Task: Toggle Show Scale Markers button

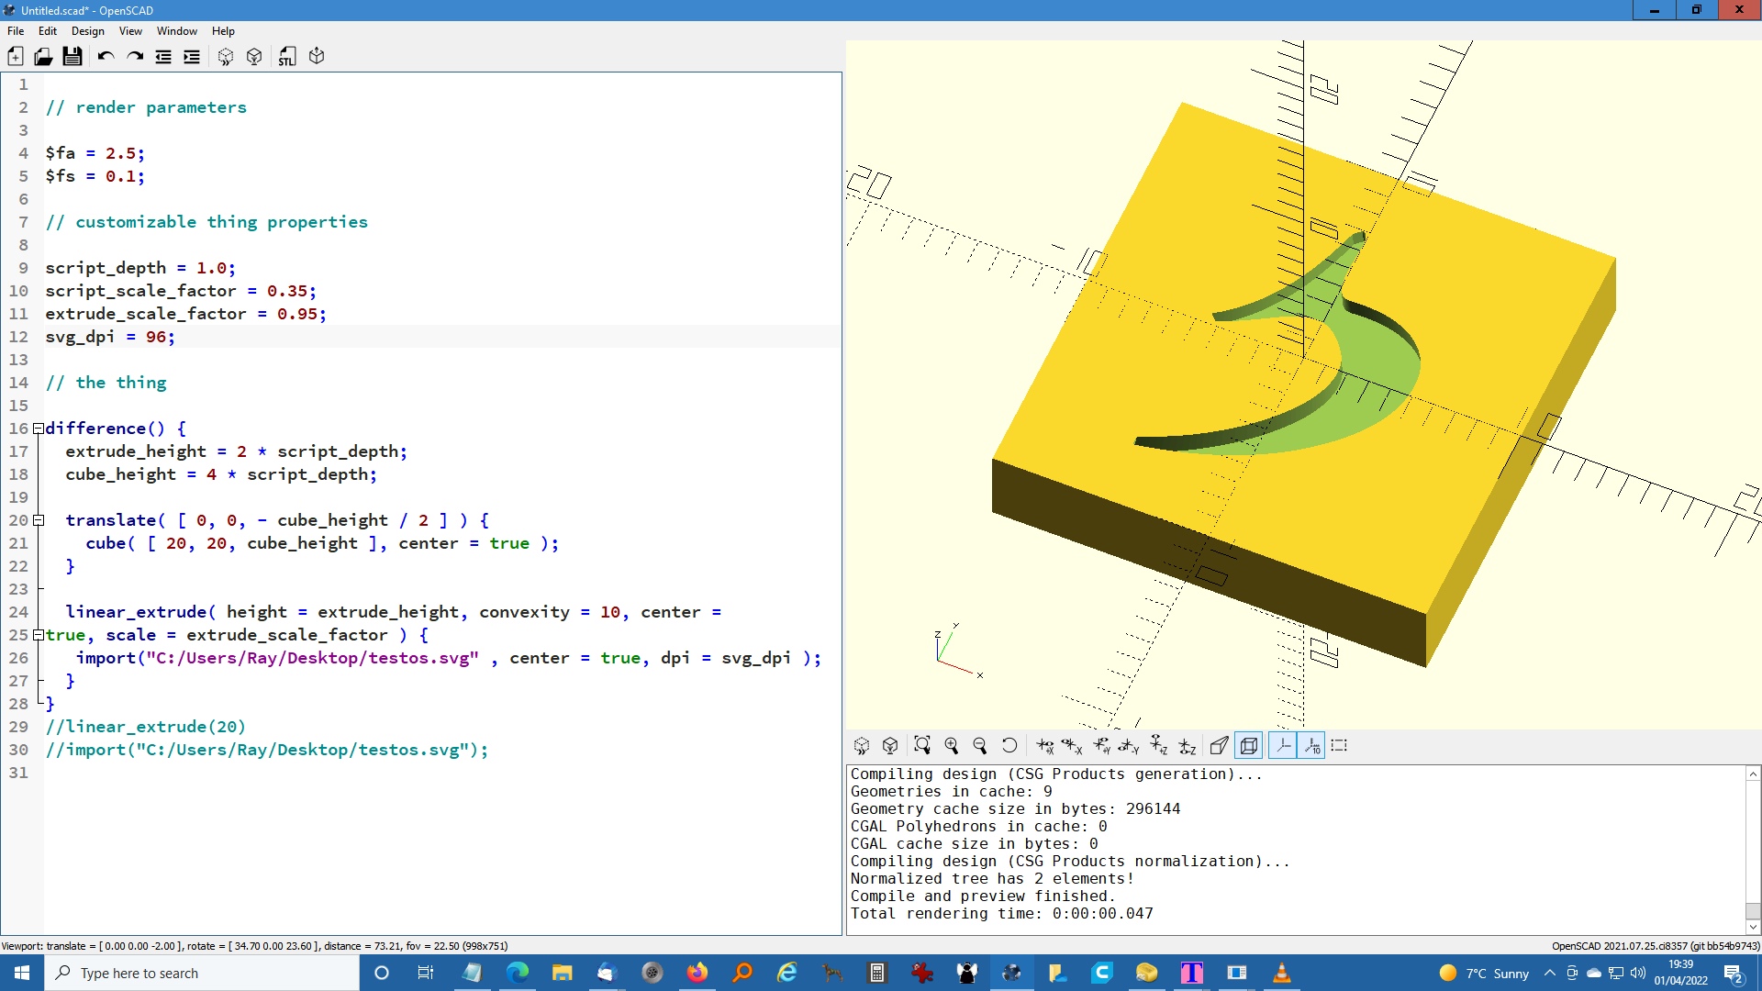Action: point(1312,746)
